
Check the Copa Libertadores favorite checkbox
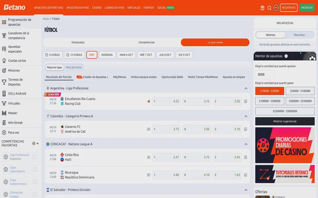[x=35, y=169]
